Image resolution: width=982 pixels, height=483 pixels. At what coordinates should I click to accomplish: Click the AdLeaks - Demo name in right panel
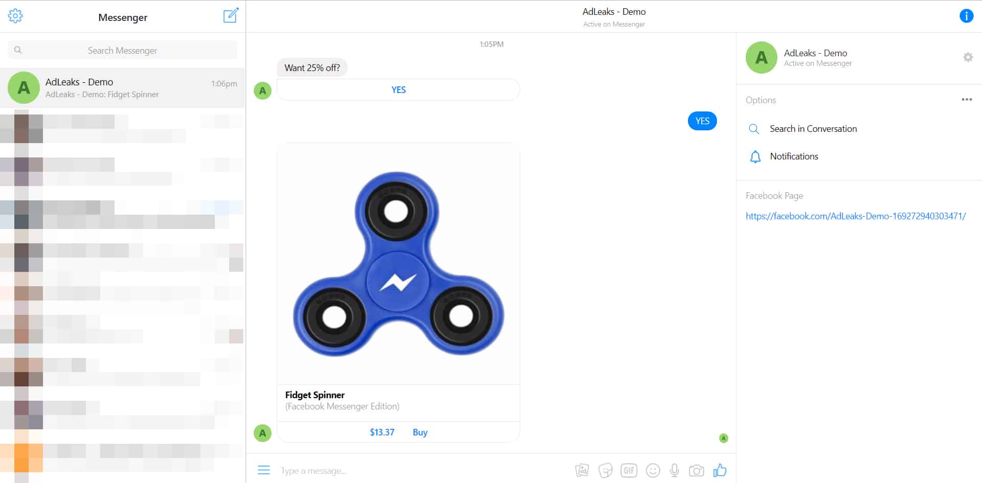[x=815, y=53]
